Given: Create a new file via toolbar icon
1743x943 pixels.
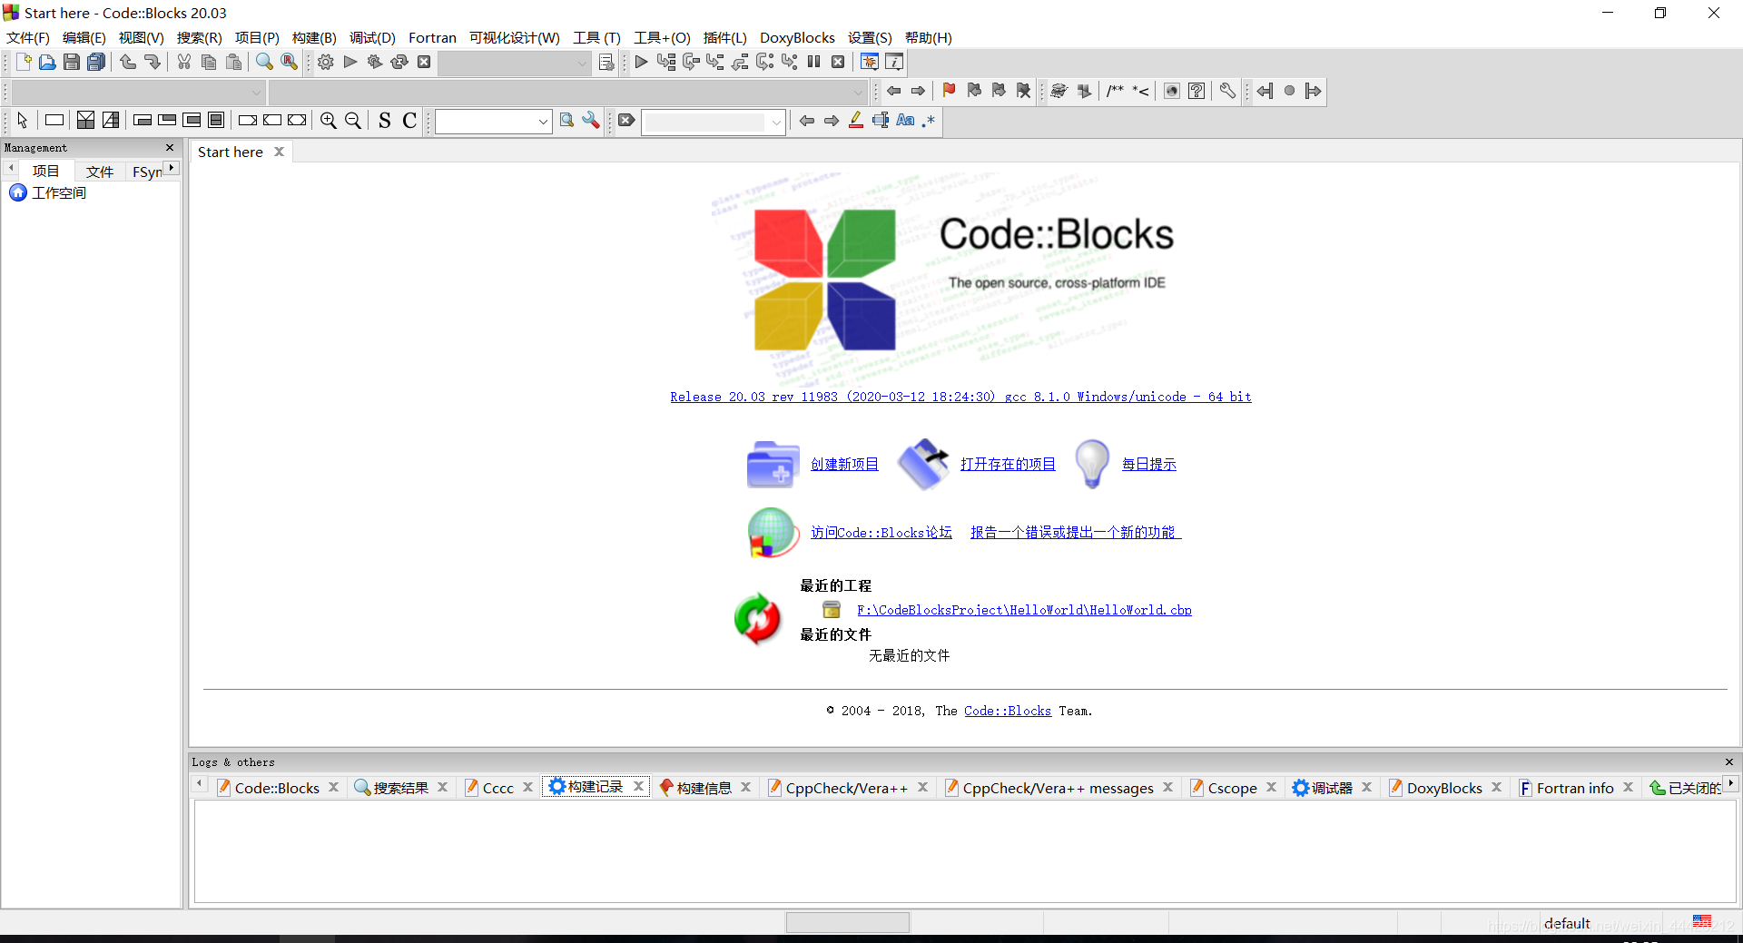Looking at the screenshot, I should pos(24,62).
